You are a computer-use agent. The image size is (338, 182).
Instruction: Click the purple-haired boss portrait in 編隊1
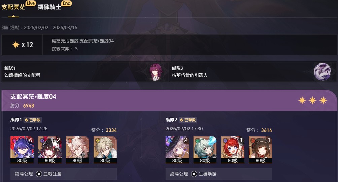point(156,72)
